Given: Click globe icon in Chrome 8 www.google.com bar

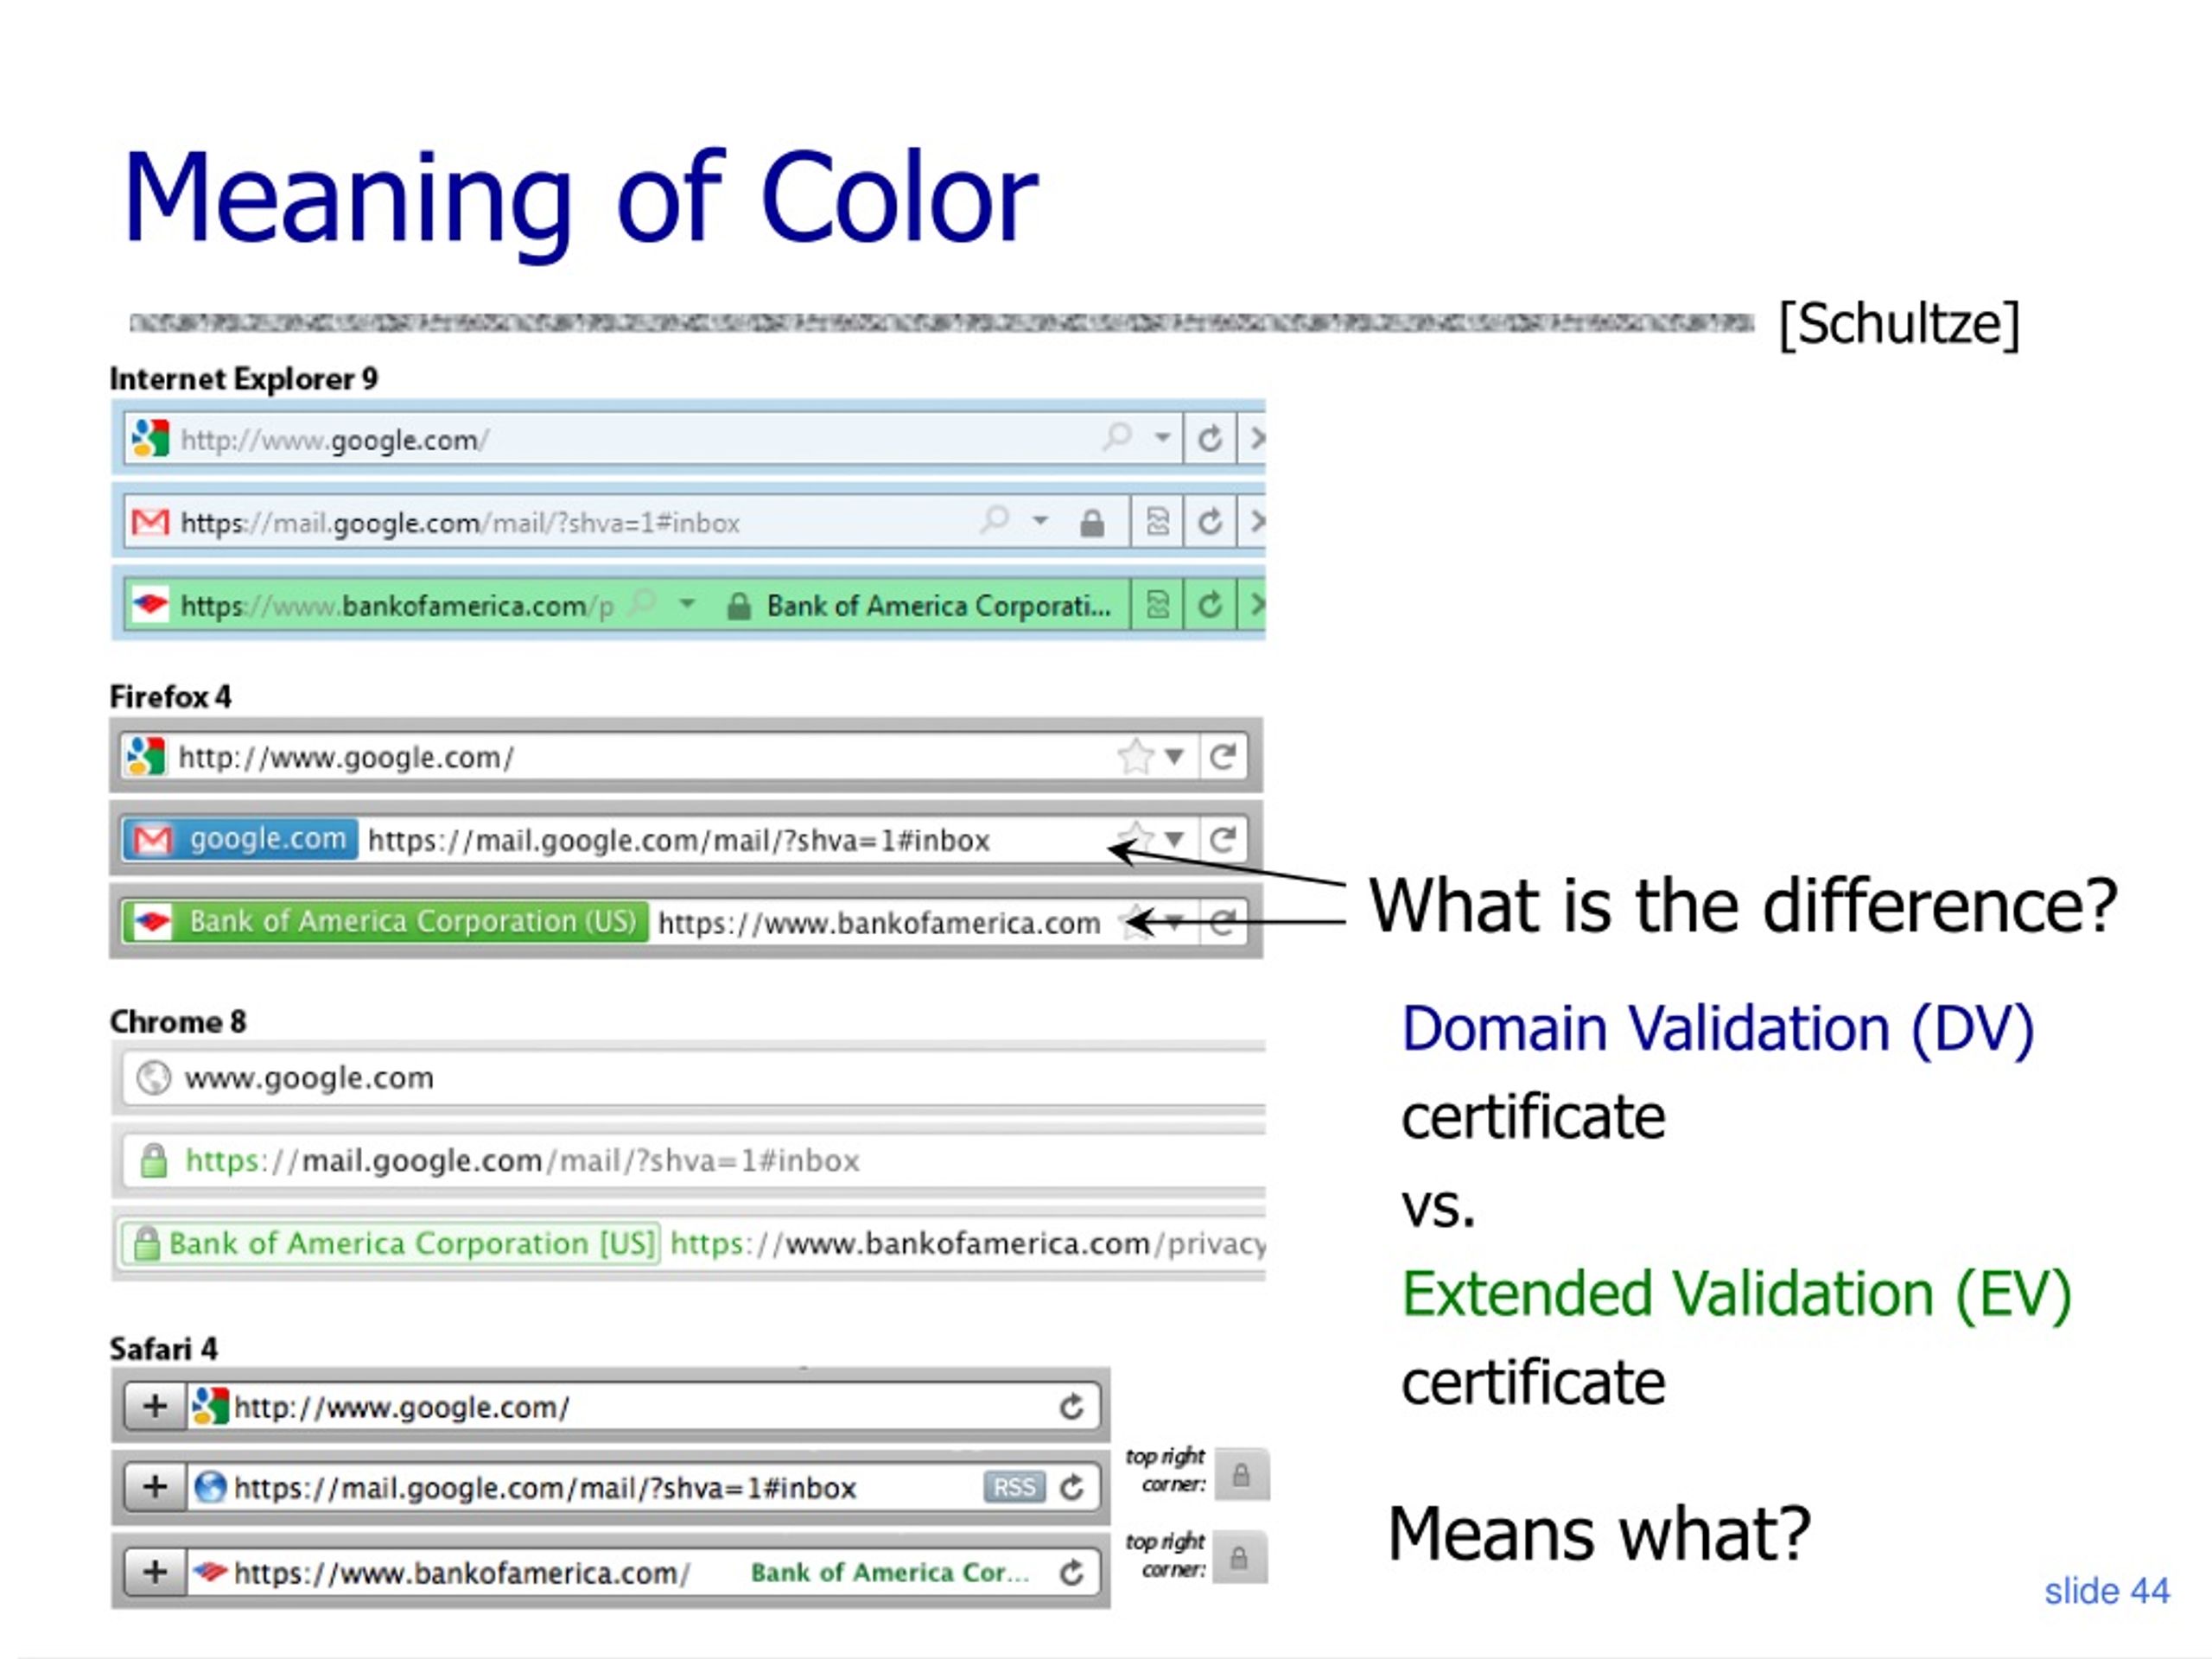Looking at the screenshot, I should pos(153,1078).
